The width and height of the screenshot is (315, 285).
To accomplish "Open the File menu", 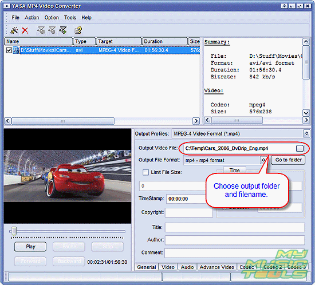I will click(15, 18).
